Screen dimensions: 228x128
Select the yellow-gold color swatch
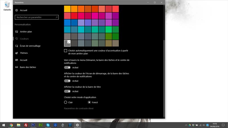[67, 9]
